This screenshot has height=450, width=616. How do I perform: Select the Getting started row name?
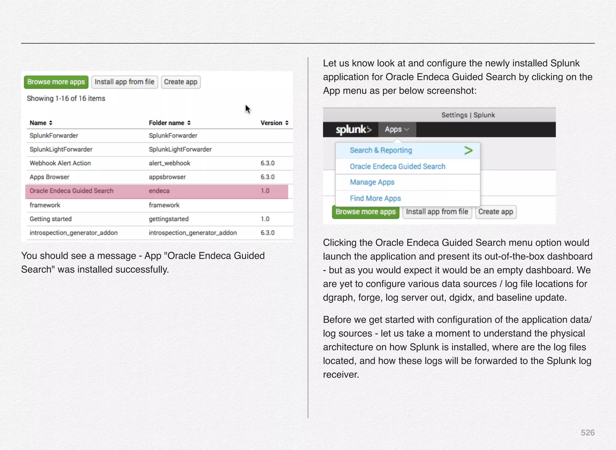pyautogui.click(x=51, y=219)
